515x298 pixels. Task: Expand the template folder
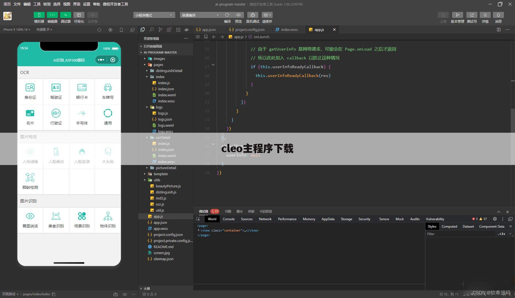(166, 174)
